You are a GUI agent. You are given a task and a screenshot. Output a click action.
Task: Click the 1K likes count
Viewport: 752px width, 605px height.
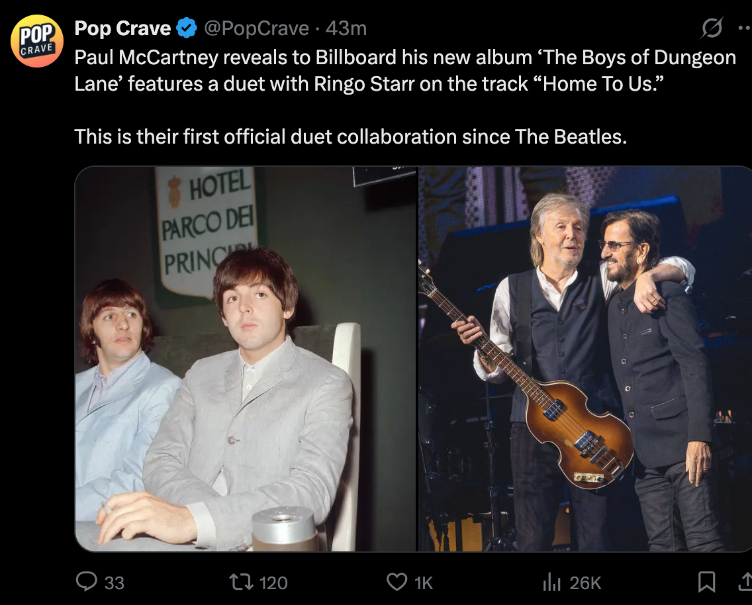point(423,582)
